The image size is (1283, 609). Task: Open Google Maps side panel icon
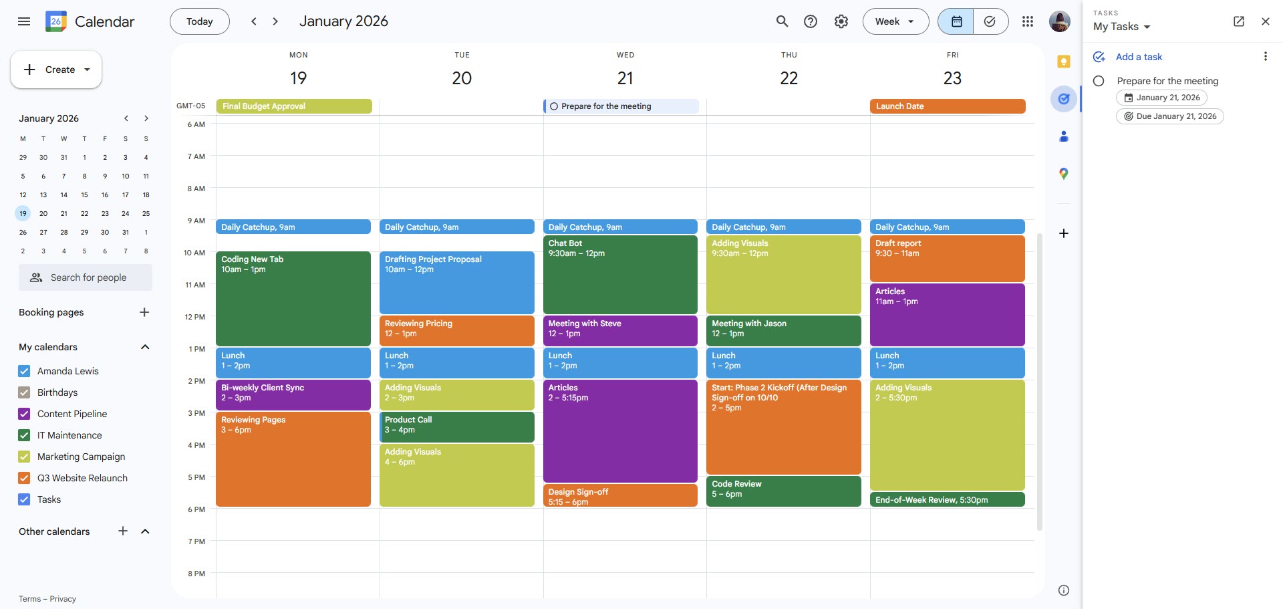(1062, 173)
